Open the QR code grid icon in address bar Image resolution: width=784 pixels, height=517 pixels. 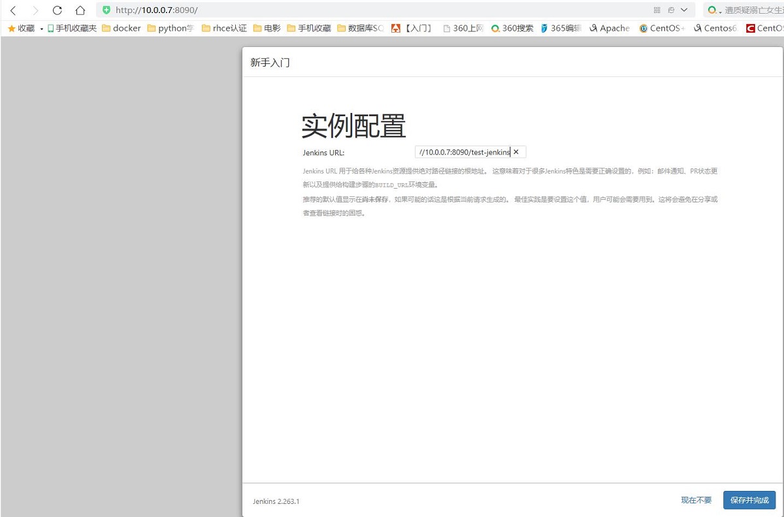pos(657,10)
